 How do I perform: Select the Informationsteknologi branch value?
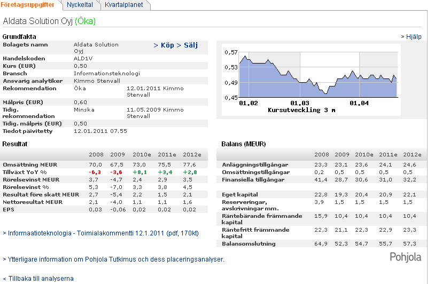[x=107, y=73]
